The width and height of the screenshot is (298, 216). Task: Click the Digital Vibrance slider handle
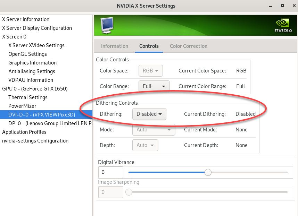pos(208,172)
